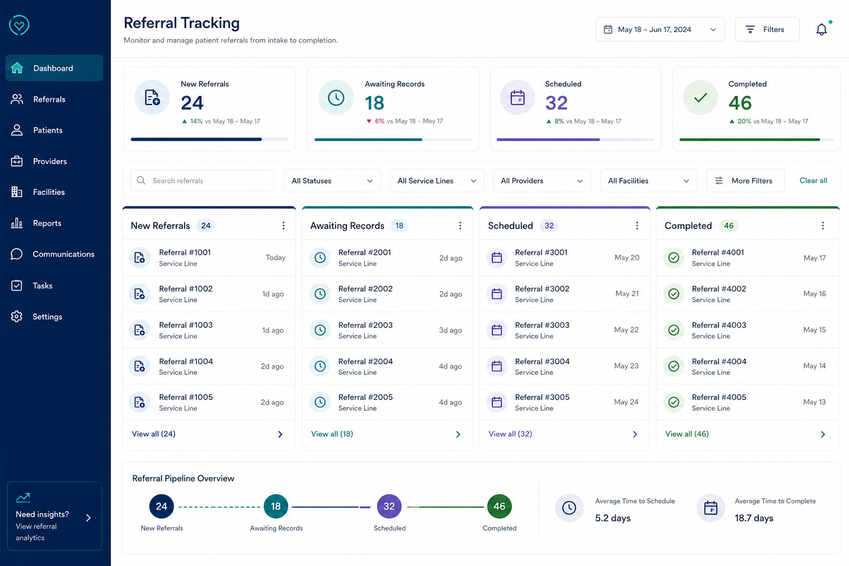Click the Facilities building icon
Screen dimensions: 849x566
click(x=17, y=192)
